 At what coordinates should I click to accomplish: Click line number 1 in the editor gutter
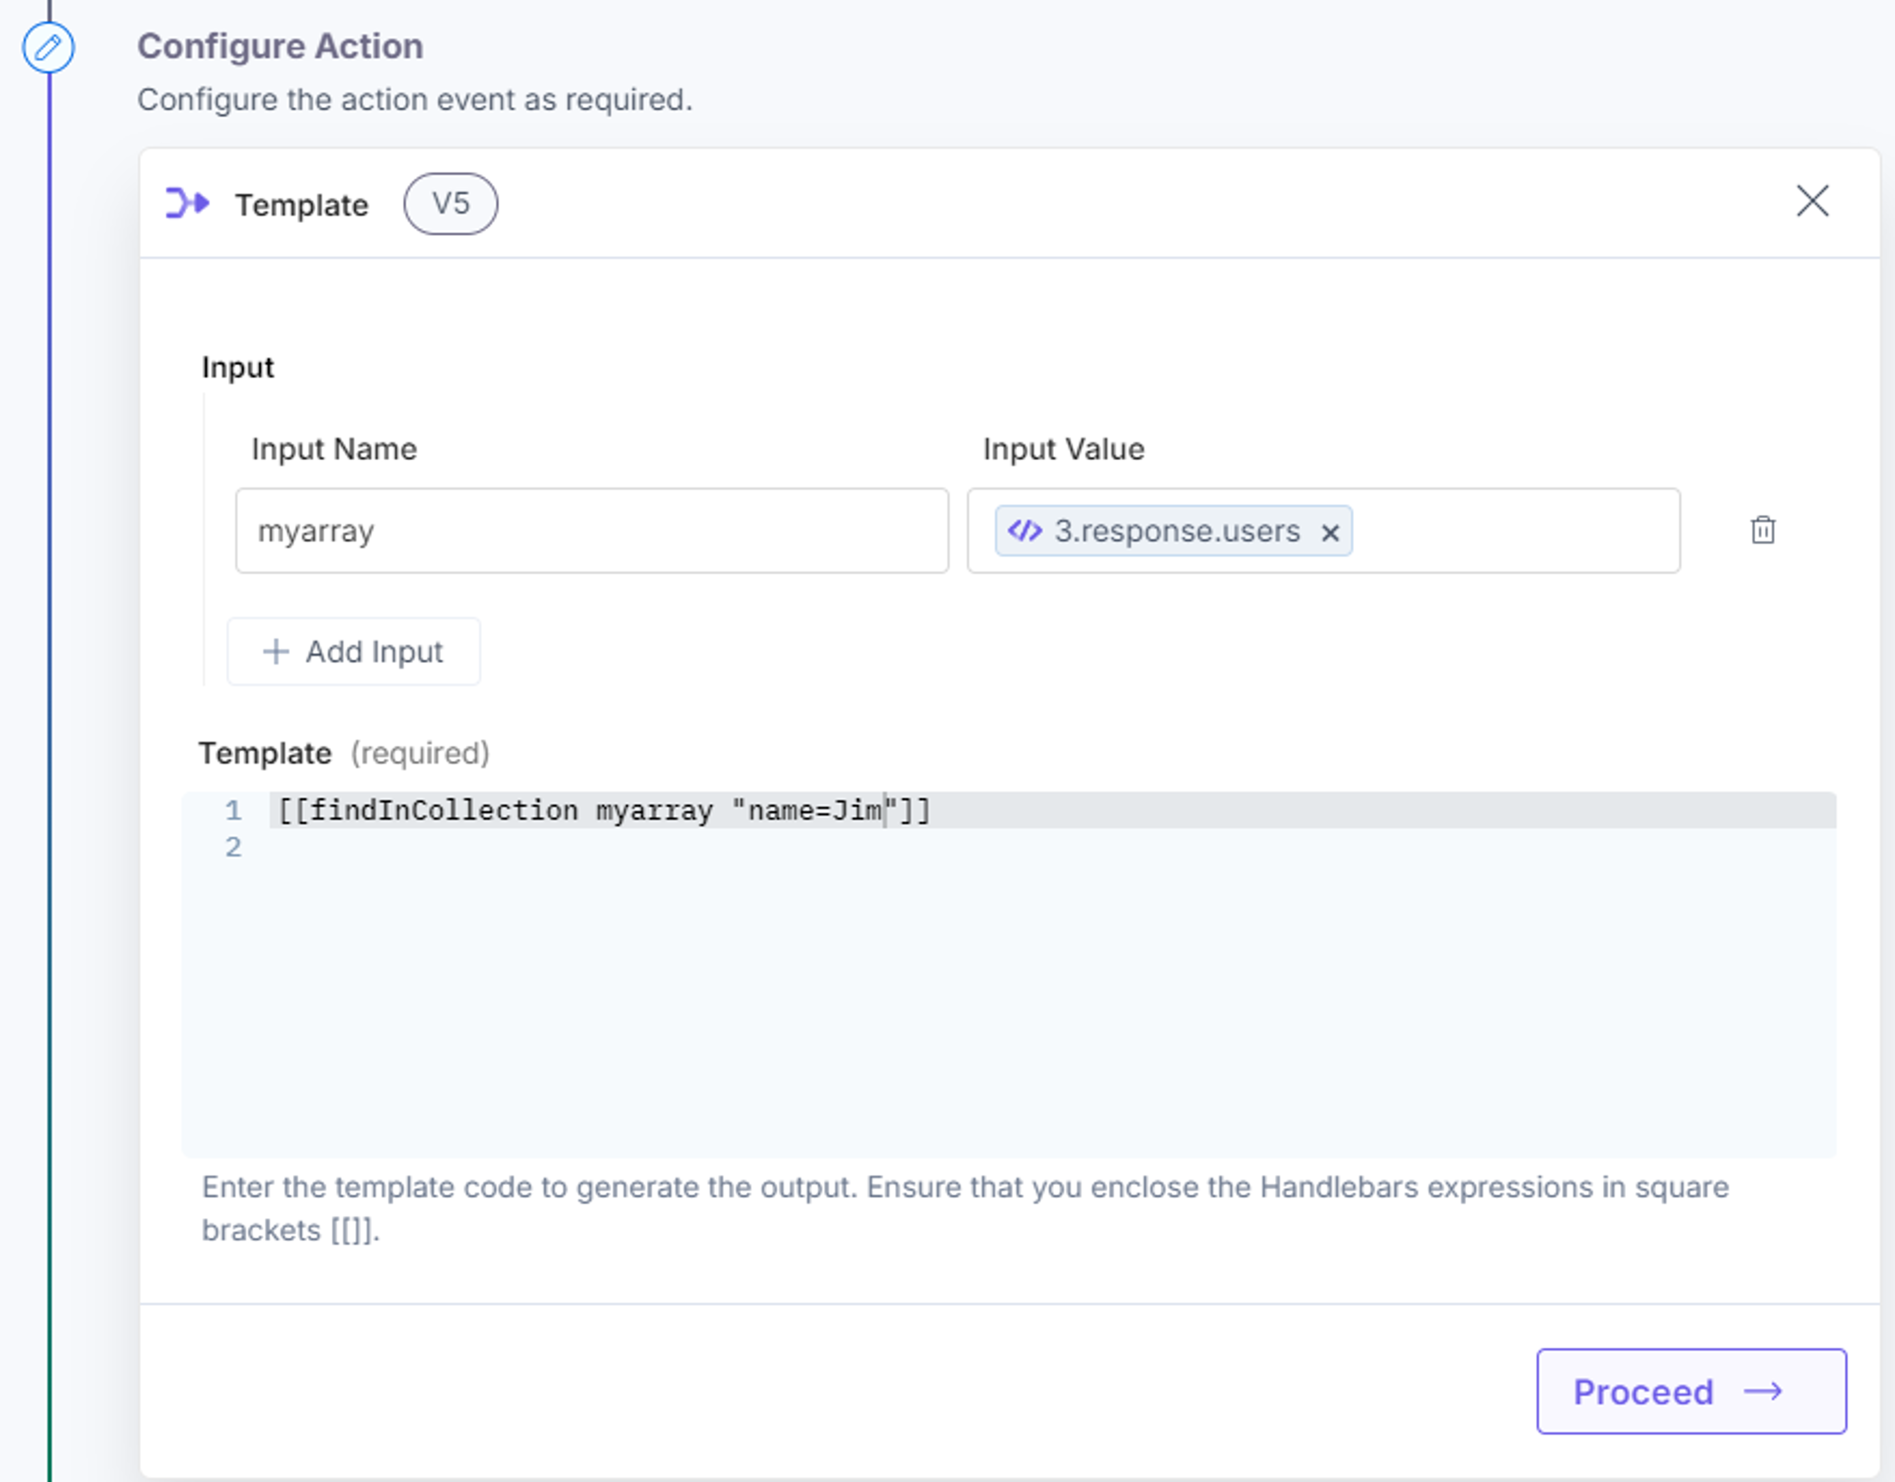point(232,811)
